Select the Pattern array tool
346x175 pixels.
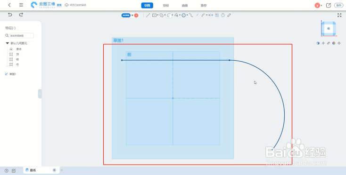217,15
